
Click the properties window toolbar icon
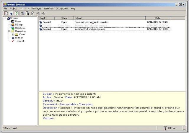point(22,14)
